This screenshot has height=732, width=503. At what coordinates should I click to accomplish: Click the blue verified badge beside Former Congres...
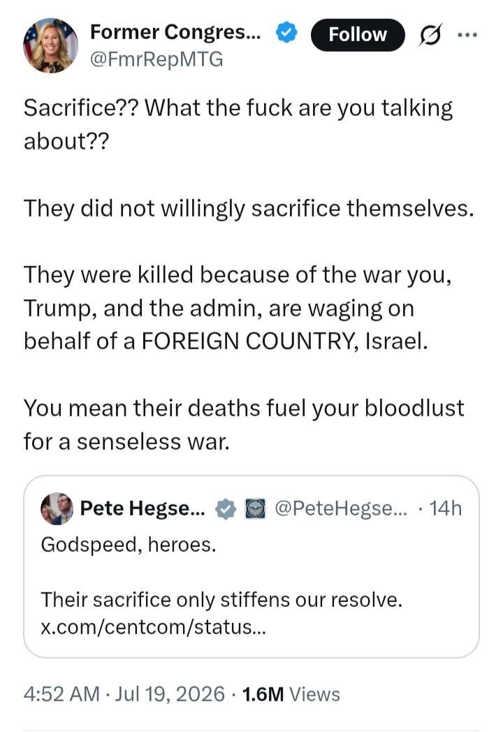(286, 32)
